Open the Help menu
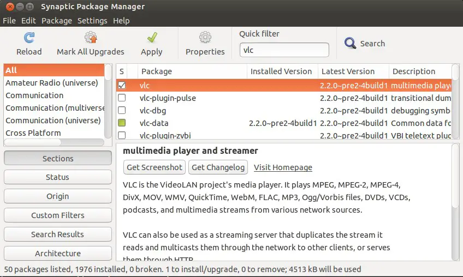Viewport: 463px width, 277px height. tap(121, 21)
